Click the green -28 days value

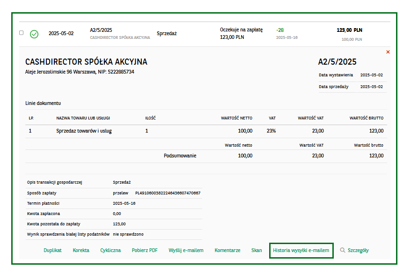(280, 30)
